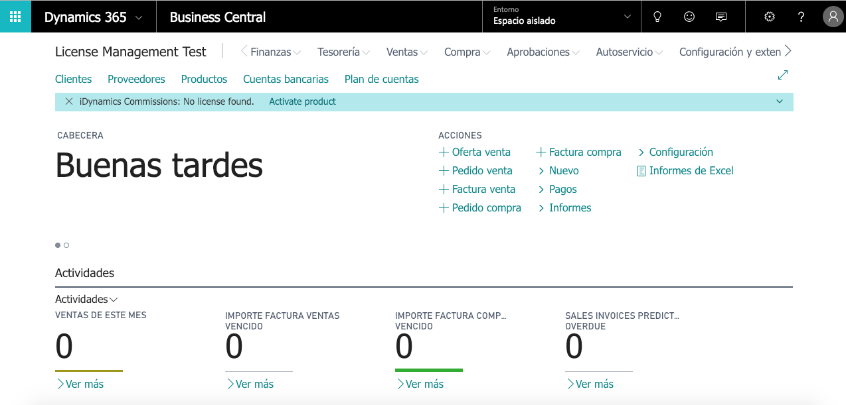Create a new Factura venta
This screenshot has width=846, height=405.
477,189
